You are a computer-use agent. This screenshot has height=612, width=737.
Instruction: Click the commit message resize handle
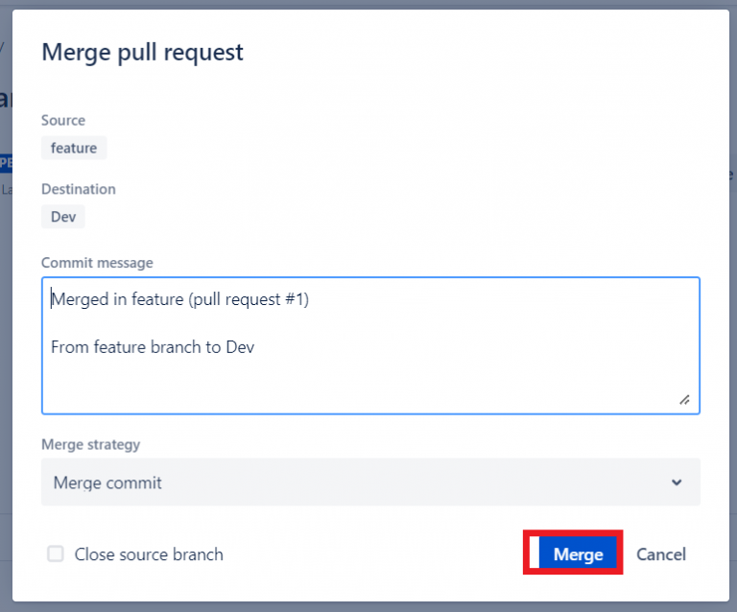tap(684, 399)
